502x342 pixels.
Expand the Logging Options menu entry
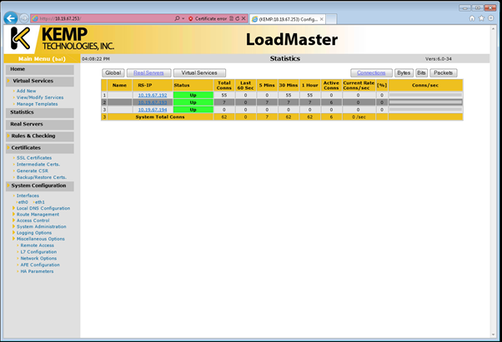point(36,233)
